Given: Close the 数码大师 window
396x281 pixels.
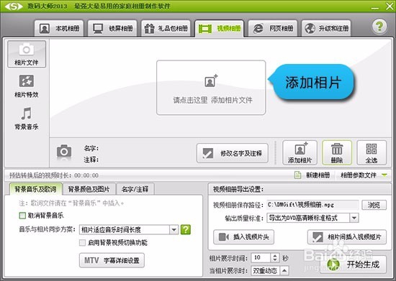Looking at the screenshot, I should [x=390, y=6].
